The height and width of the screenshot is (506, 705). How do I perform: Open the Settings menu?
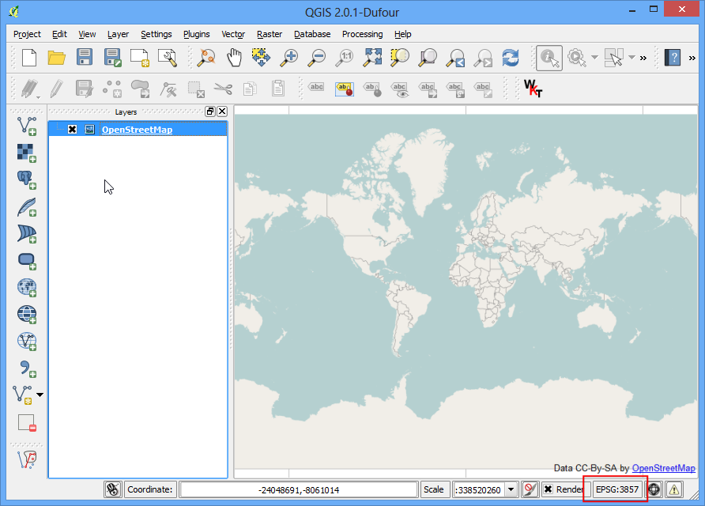pos(156,34)
